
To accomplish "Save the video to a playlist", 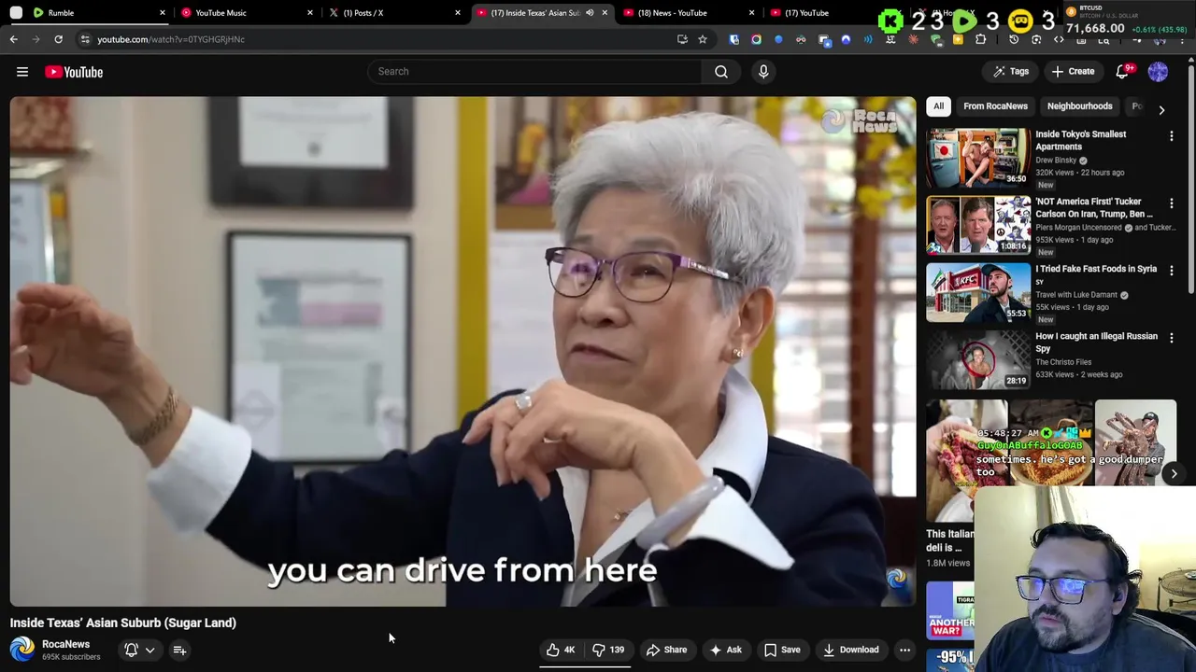I will tap(782, 650).
